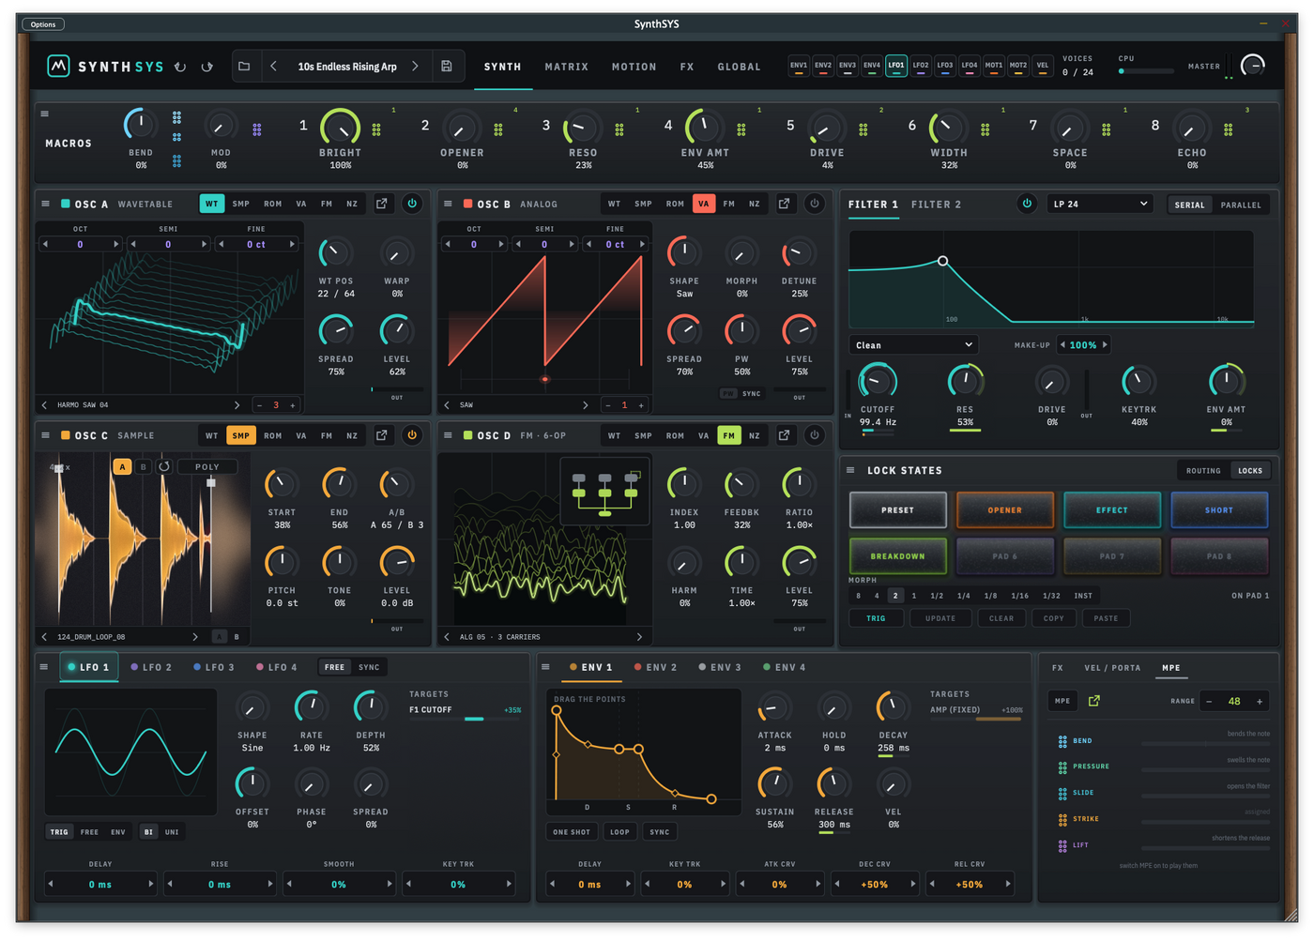Pop out OSC B editor window icon
Screen dimensions: 1314x941
(x=785, y=204)
